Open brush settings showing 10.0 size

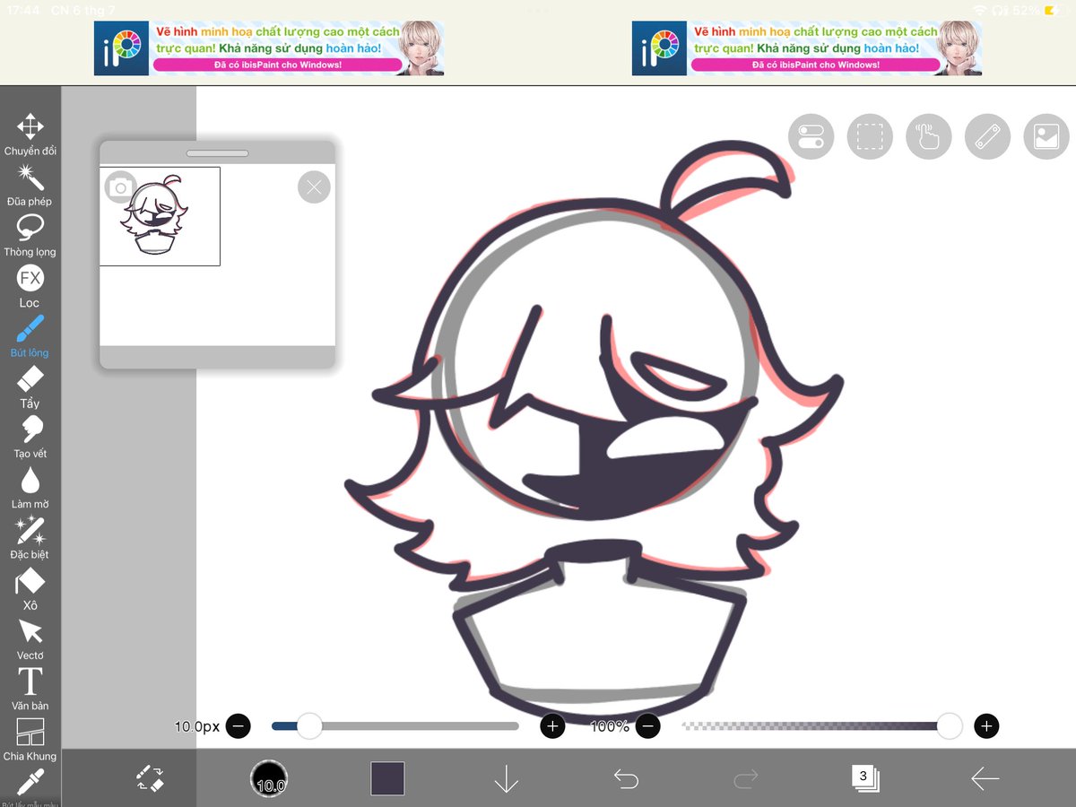click(x=269, y=778)
